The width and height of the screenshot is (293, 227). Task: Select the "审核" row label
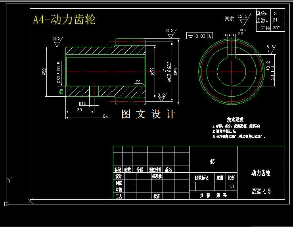point(119,190)
